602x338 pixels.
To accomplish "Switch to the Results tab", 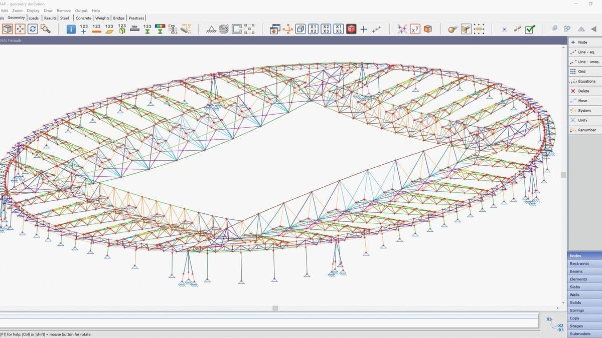I will [x=50, y=18].
